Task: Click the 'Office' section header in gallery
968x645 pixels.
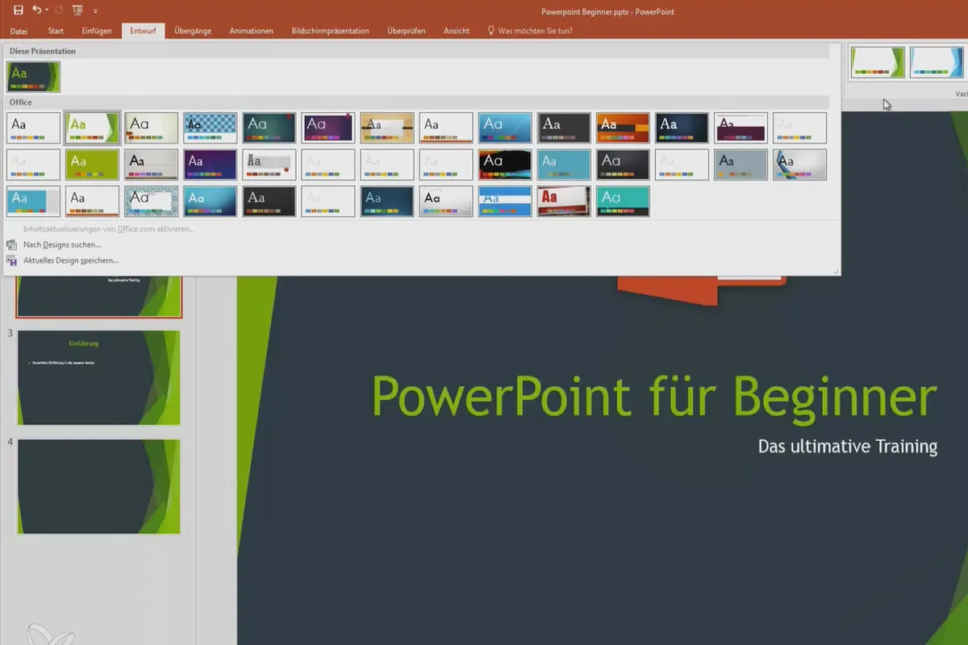Action: pyautogui.click(x=21, y=102)
